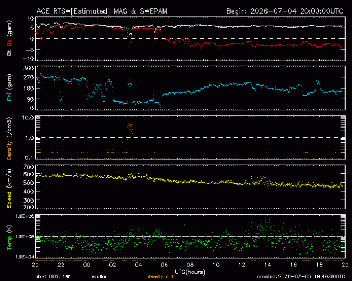Image resolution: width=352 pixels, height=281 pixels.
Task: Click the 'created: 2026-07-05' timestamp
Action: pos(301,277)
